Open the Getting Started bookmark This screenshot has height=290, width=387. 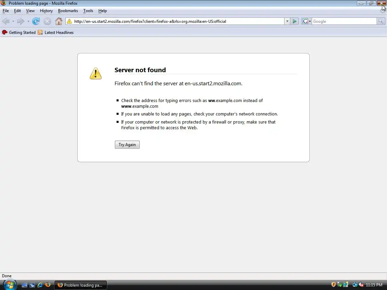coord(19,33)
